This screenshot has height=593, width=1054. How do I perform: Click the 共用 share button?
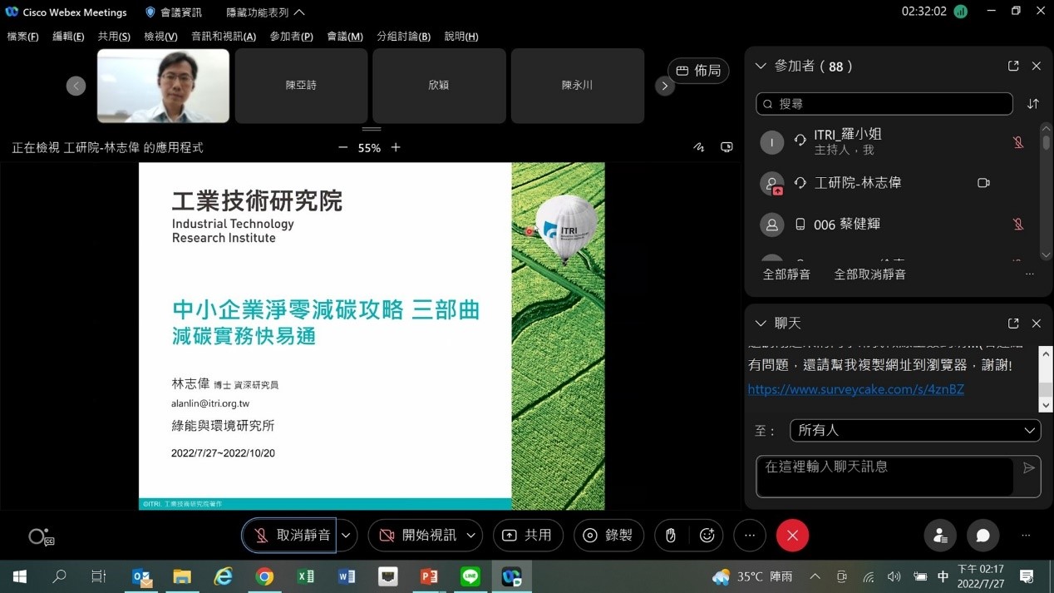(x=528, y=536)
